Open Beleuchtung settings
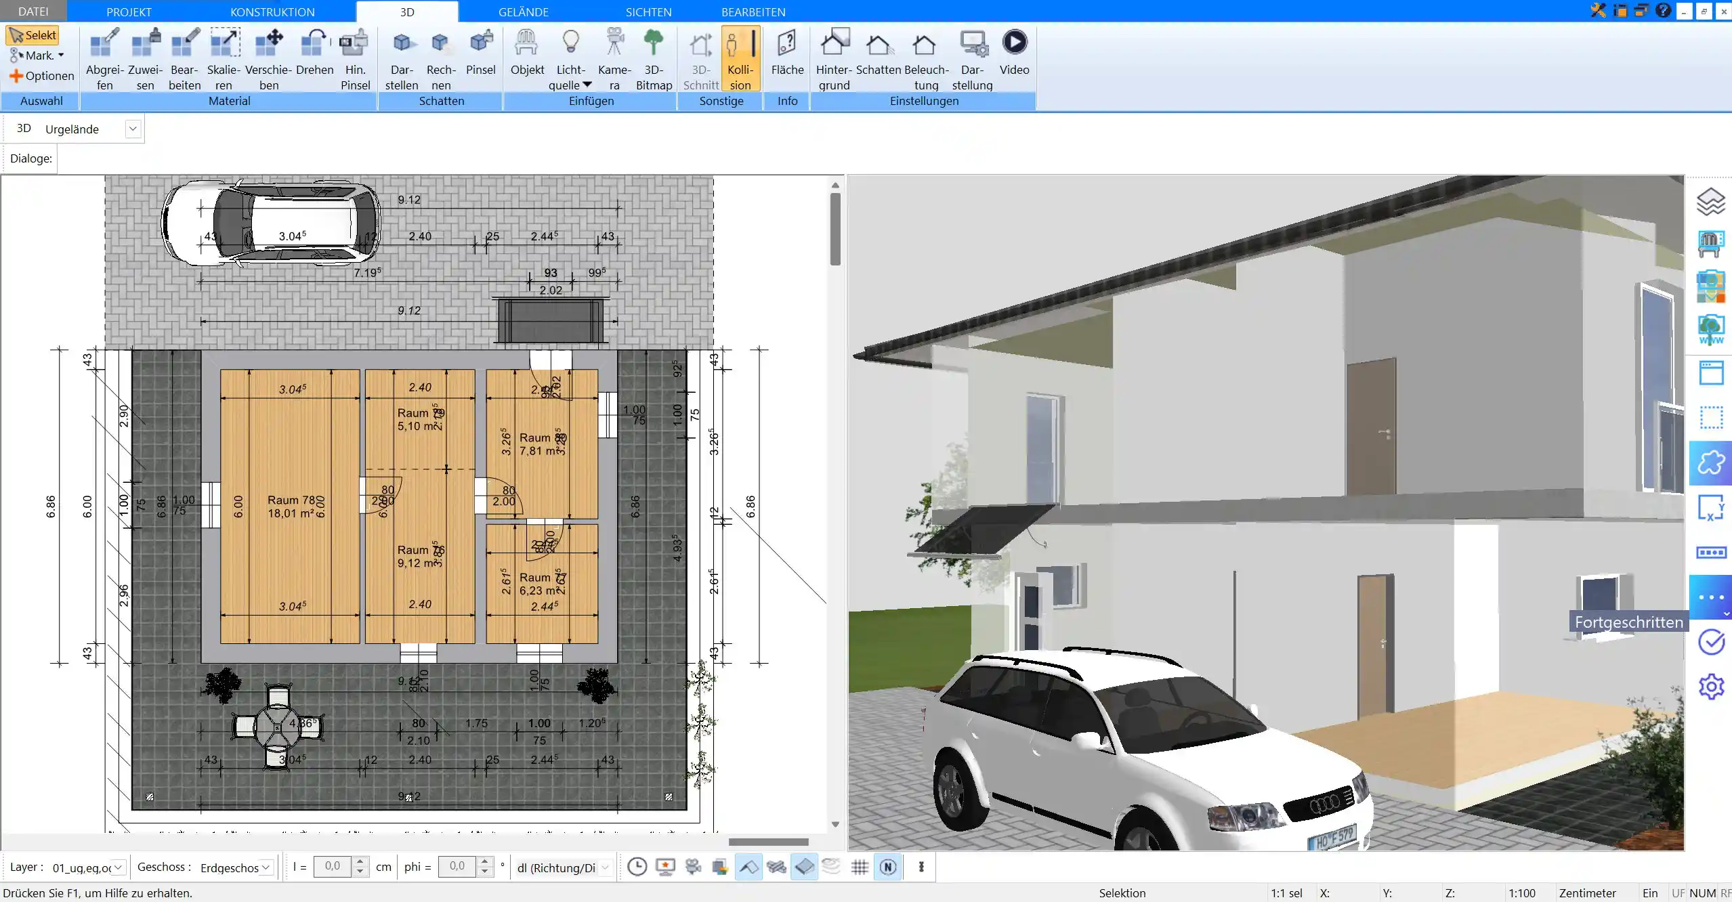Image resolution: width=1732 pixels, height=902 pixels. (x=926, y=59)
